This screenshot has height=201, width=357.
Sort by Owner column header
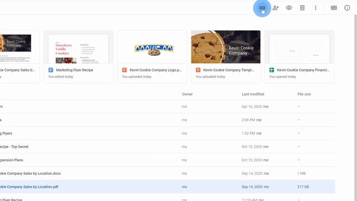tap(187, 94)
